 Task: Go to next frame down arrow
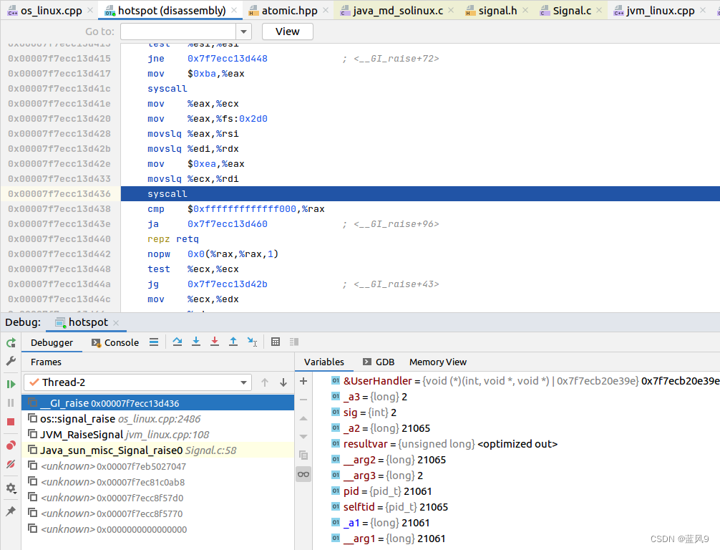[x=283, y=382]
